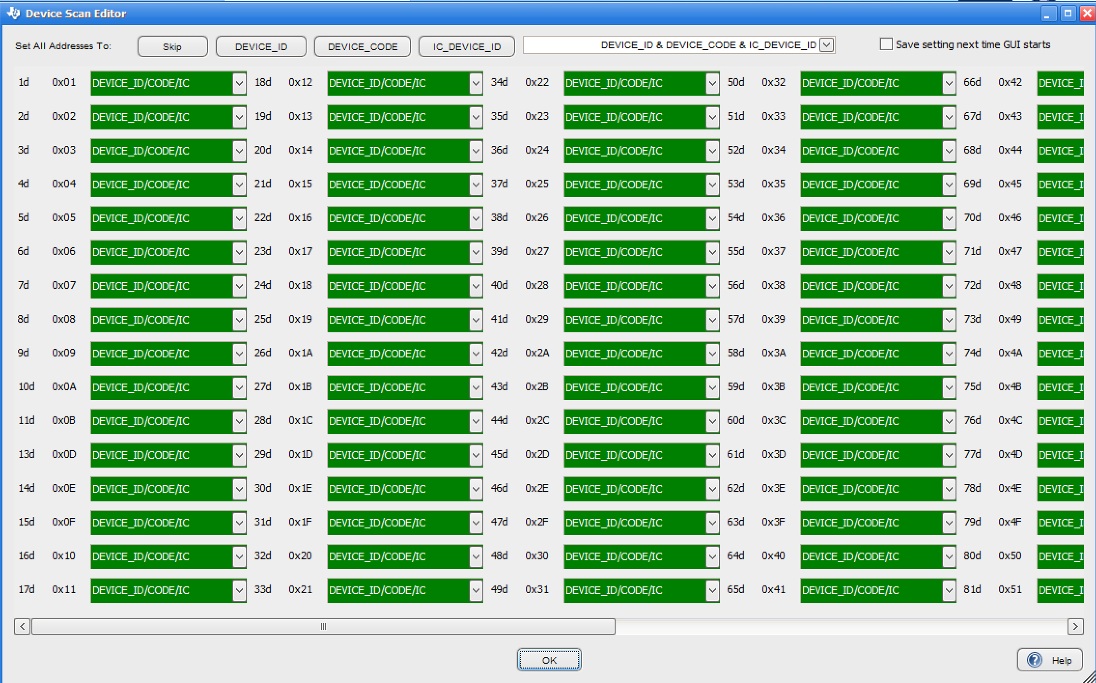Viewport: 1096px width, 683px height.
Task: Click the scroll right arrow of horizontal scrollbar
Action: pos(1075,626)
